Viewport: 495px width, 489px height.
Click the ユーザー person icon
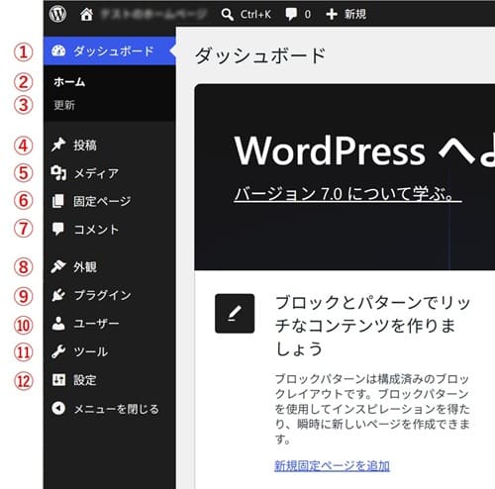(58, 324)
